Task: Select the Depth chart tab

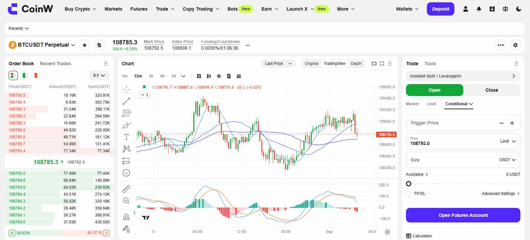Action: point(356,64)
